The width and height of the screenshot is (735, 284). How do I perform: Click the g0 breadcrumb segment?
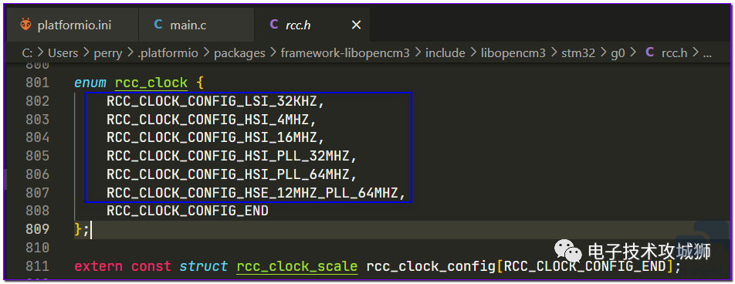(618, 53)
